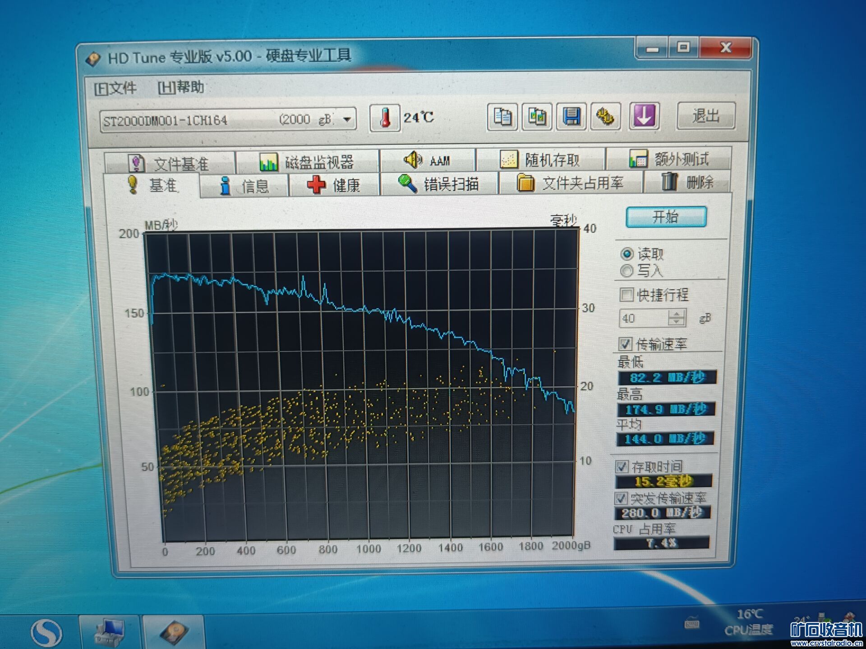The image size is (866, 649).
Task: Switch to the 信息 info tab
Action: [x=244, y=185]
